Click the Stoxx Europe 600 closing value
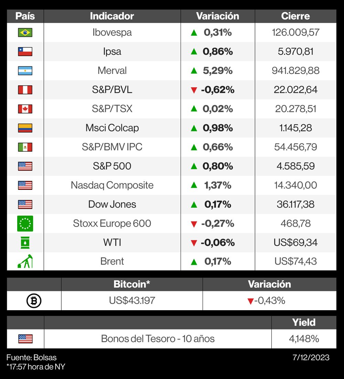 click(295, 224)
